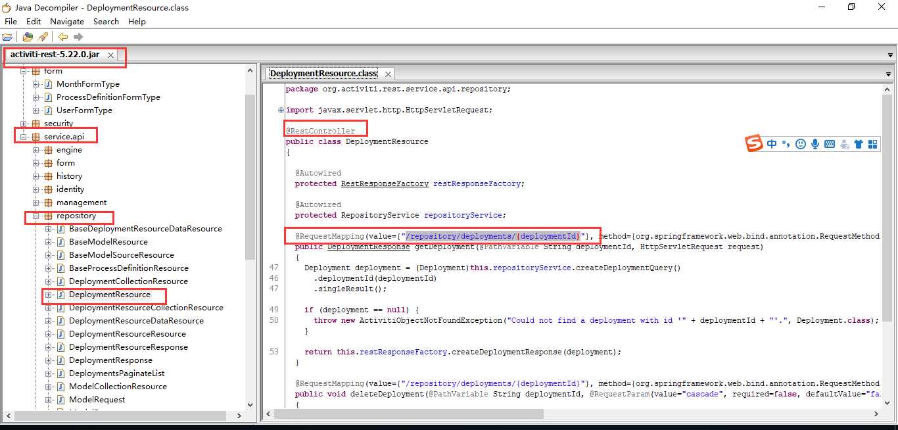Follow the DeploymentResponse return type link
898x430 pixels.
[x=368, y=247]
